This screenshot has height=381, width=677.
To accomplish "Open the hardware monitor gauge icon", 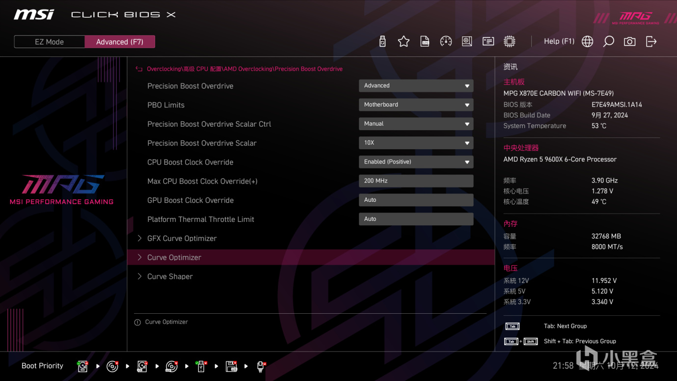I will click(x=446, y=42).
